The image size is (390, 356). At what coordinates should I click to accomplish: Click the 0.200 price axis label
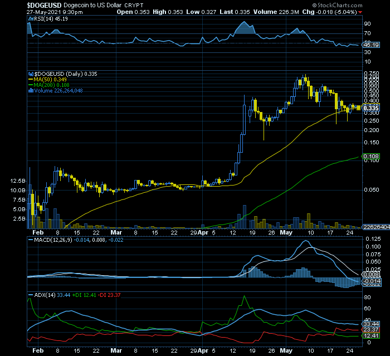(x=372, y=130)
